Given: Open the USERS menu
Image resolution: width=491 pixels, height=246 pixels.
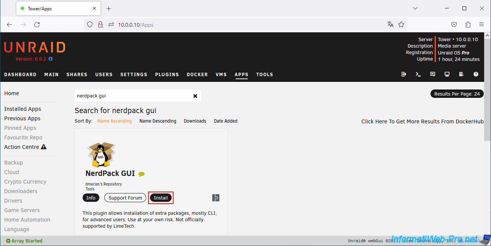Looking at the screenshot, I should coord(104,75).
